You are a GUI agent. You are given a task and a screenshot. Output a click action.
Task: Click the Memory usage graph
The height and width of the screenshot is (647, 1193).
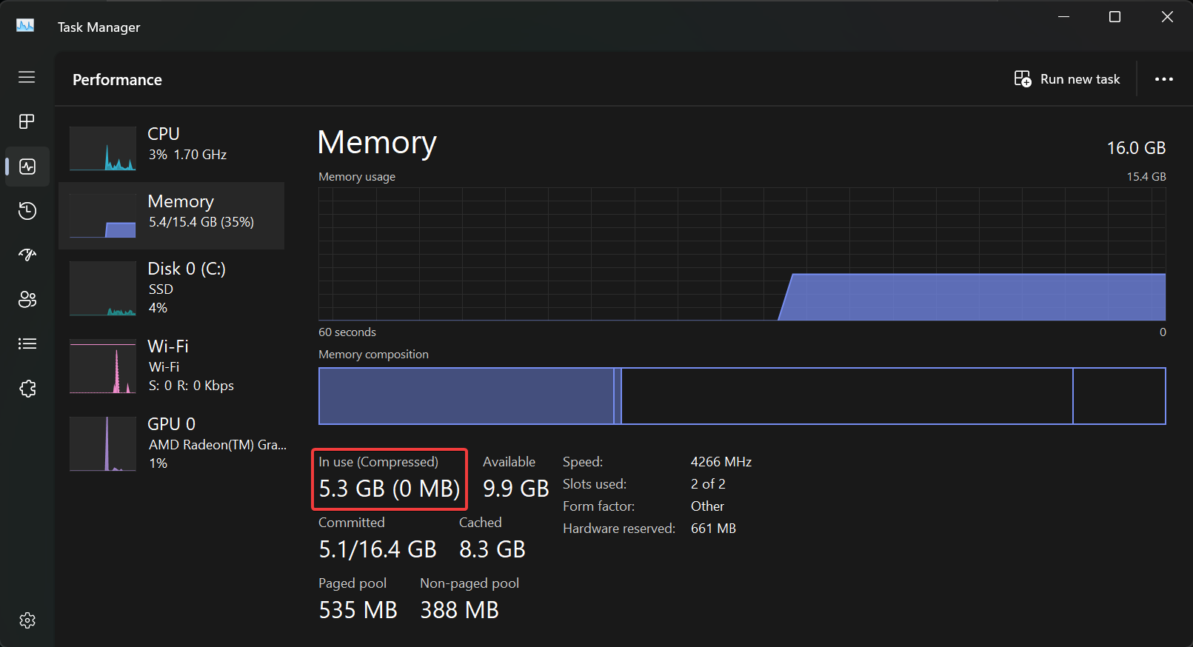741,254
